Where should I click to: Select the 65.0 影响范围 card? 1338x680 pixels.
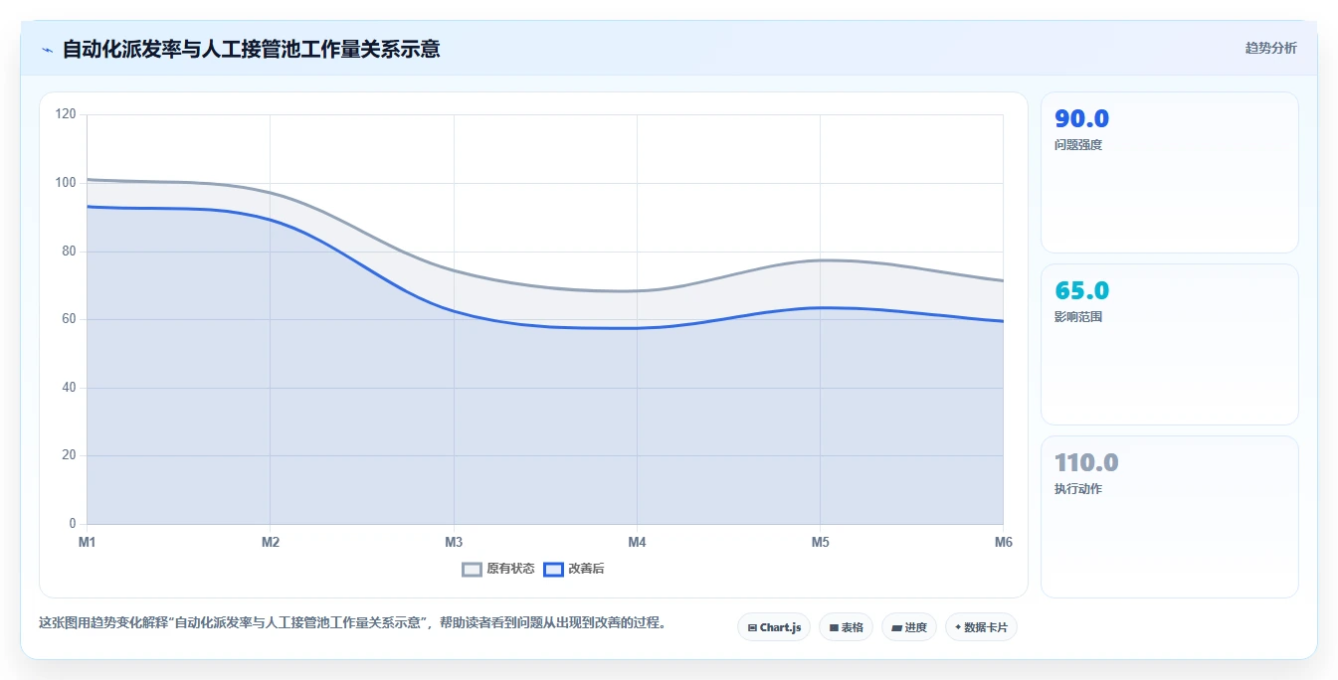[1170, 345]
